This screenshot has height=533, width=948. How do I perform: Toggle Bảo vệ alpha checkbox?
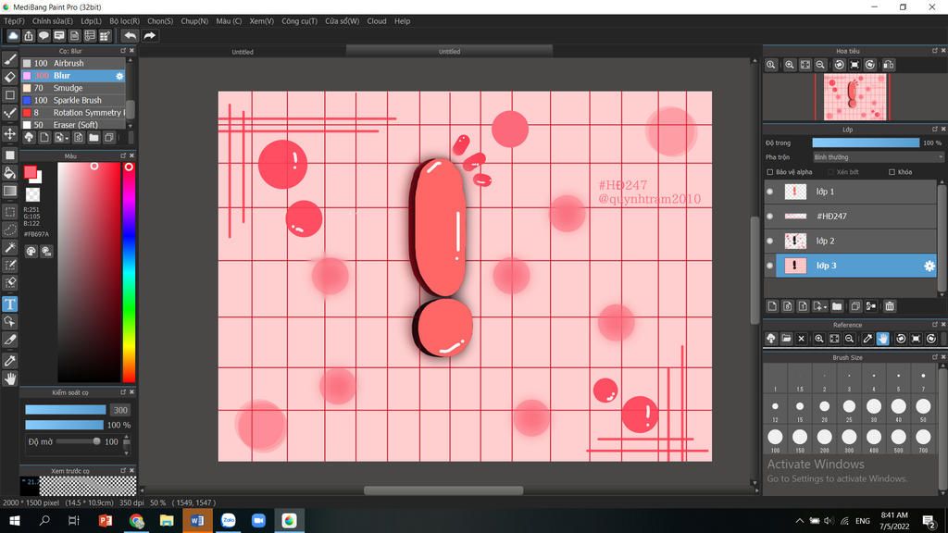pos(769,172)
